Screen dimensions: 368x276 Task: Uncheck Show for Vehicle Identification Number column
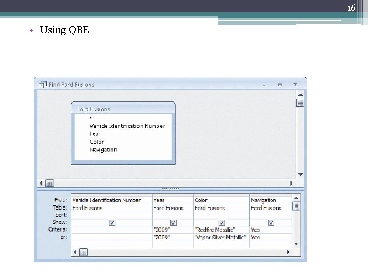(112, 223)
